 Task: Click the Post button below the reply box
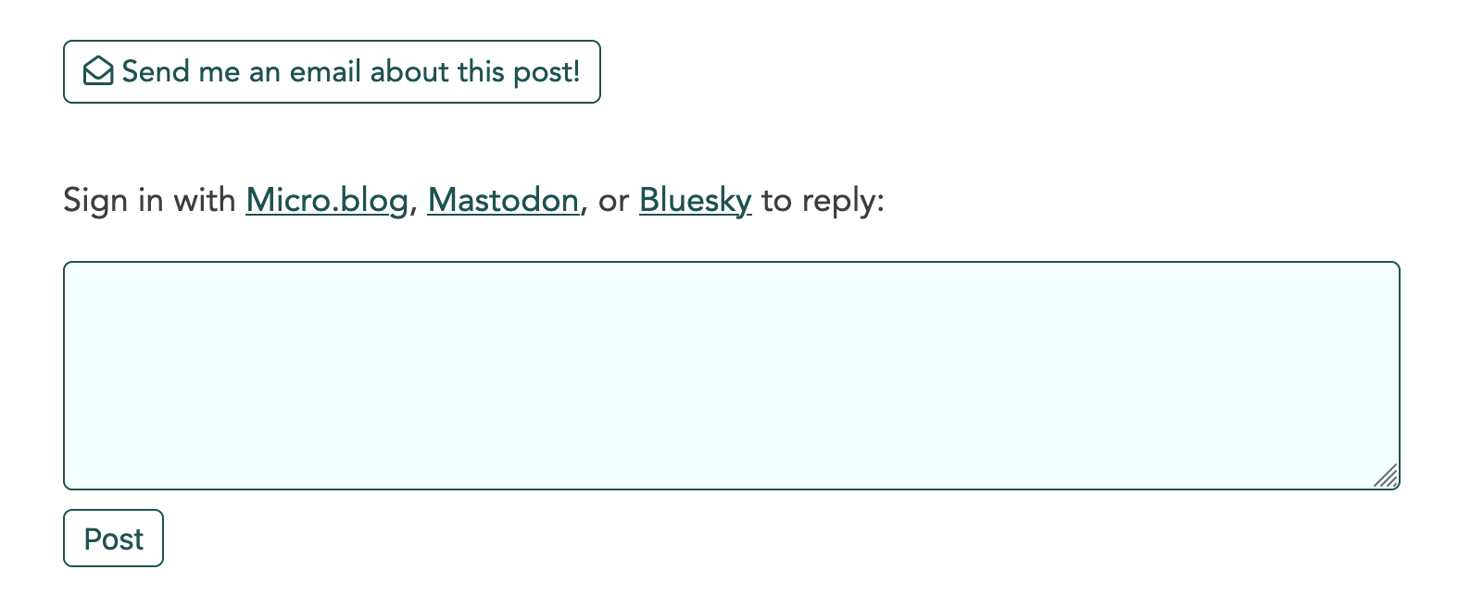pos(113,539)
